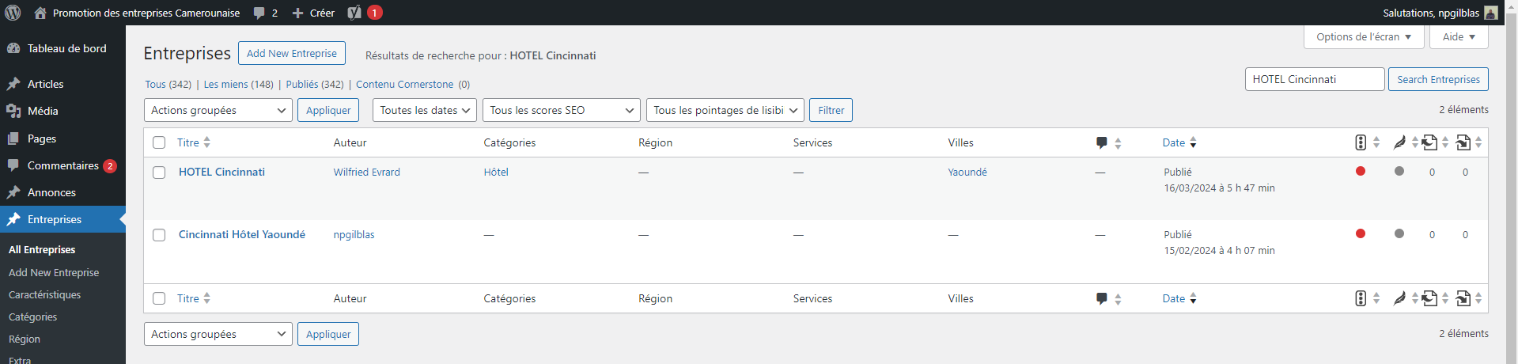
Task: Open Région submenu item
Action: tap(25, 339)
